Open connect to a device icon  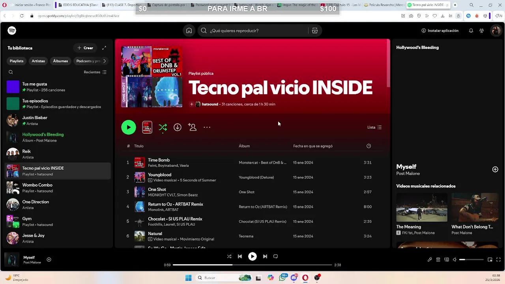[447, 260]
